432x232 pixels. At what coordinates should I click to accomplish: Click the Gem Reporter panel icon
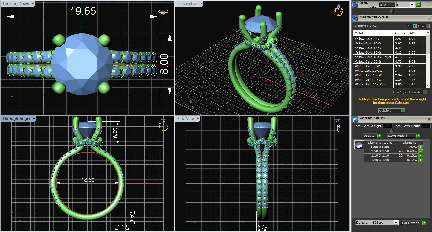355,119
